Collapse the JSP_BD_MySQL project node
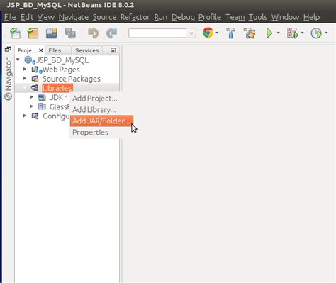The width and height of the screenshot is (336, 283). point(18,60)
